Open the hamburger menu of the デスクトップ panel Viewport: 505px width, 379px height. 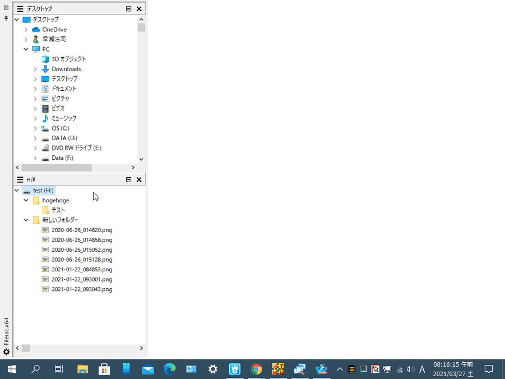pos(20,9)
